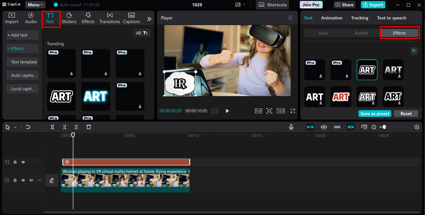Play the video preview
The width and height of the screenshot is (425, 215).
tap(227, 111)
